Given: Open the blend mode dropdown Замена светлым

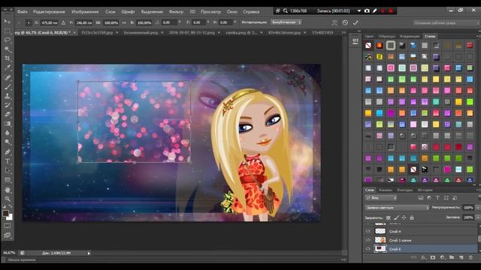Looking at the screenshot, I should point(397,208).
